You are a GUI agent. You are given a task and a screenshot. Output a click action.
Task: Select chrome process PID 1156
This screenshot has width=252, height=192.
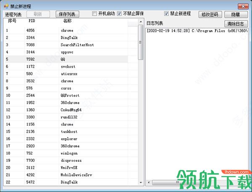(67, 124)
